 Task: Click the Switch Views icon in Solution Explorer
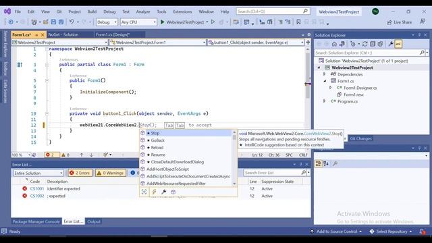(342, 44)
